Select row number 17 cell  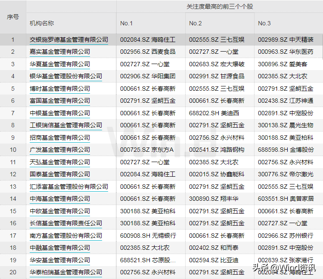coord(13,236)
